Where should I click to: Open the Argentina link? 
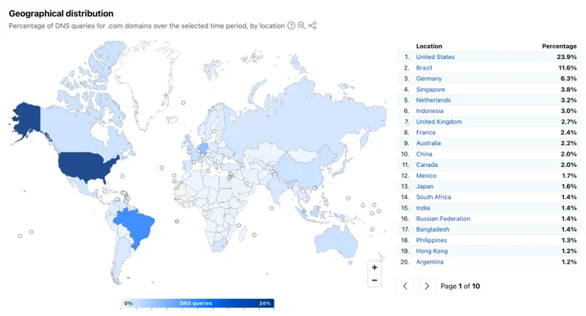click(x=429, y=262)
